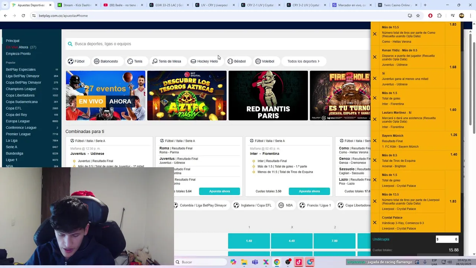Screen dimensions: 476x268
Task: Click Apuesta ahora for 5.64 combo
Action: tap(219, 191)
